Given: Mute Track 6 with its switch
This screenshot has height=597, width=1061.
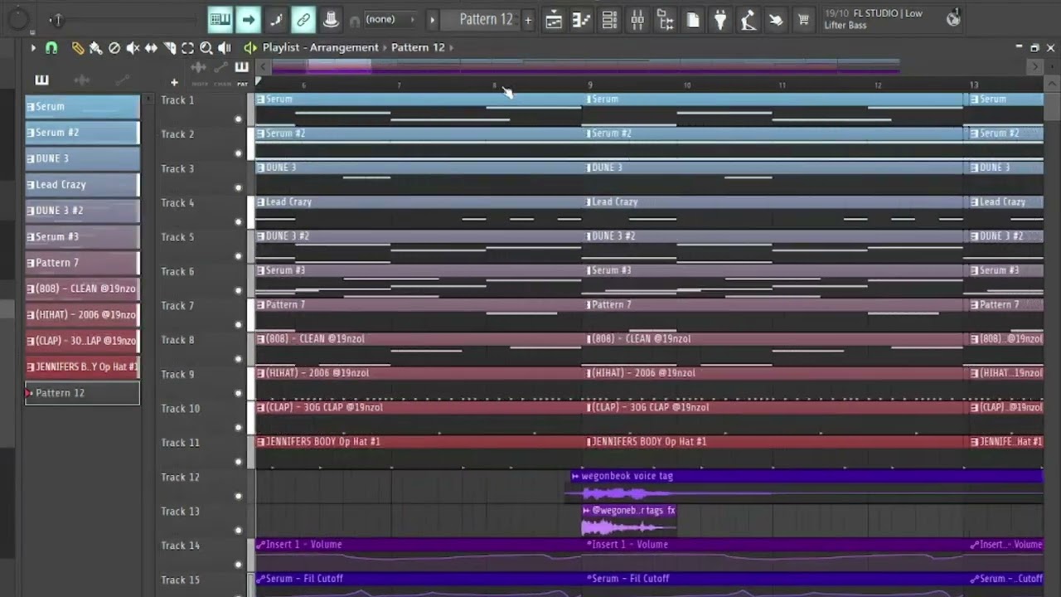Looking at the screenshot, I should coord(239,290).
